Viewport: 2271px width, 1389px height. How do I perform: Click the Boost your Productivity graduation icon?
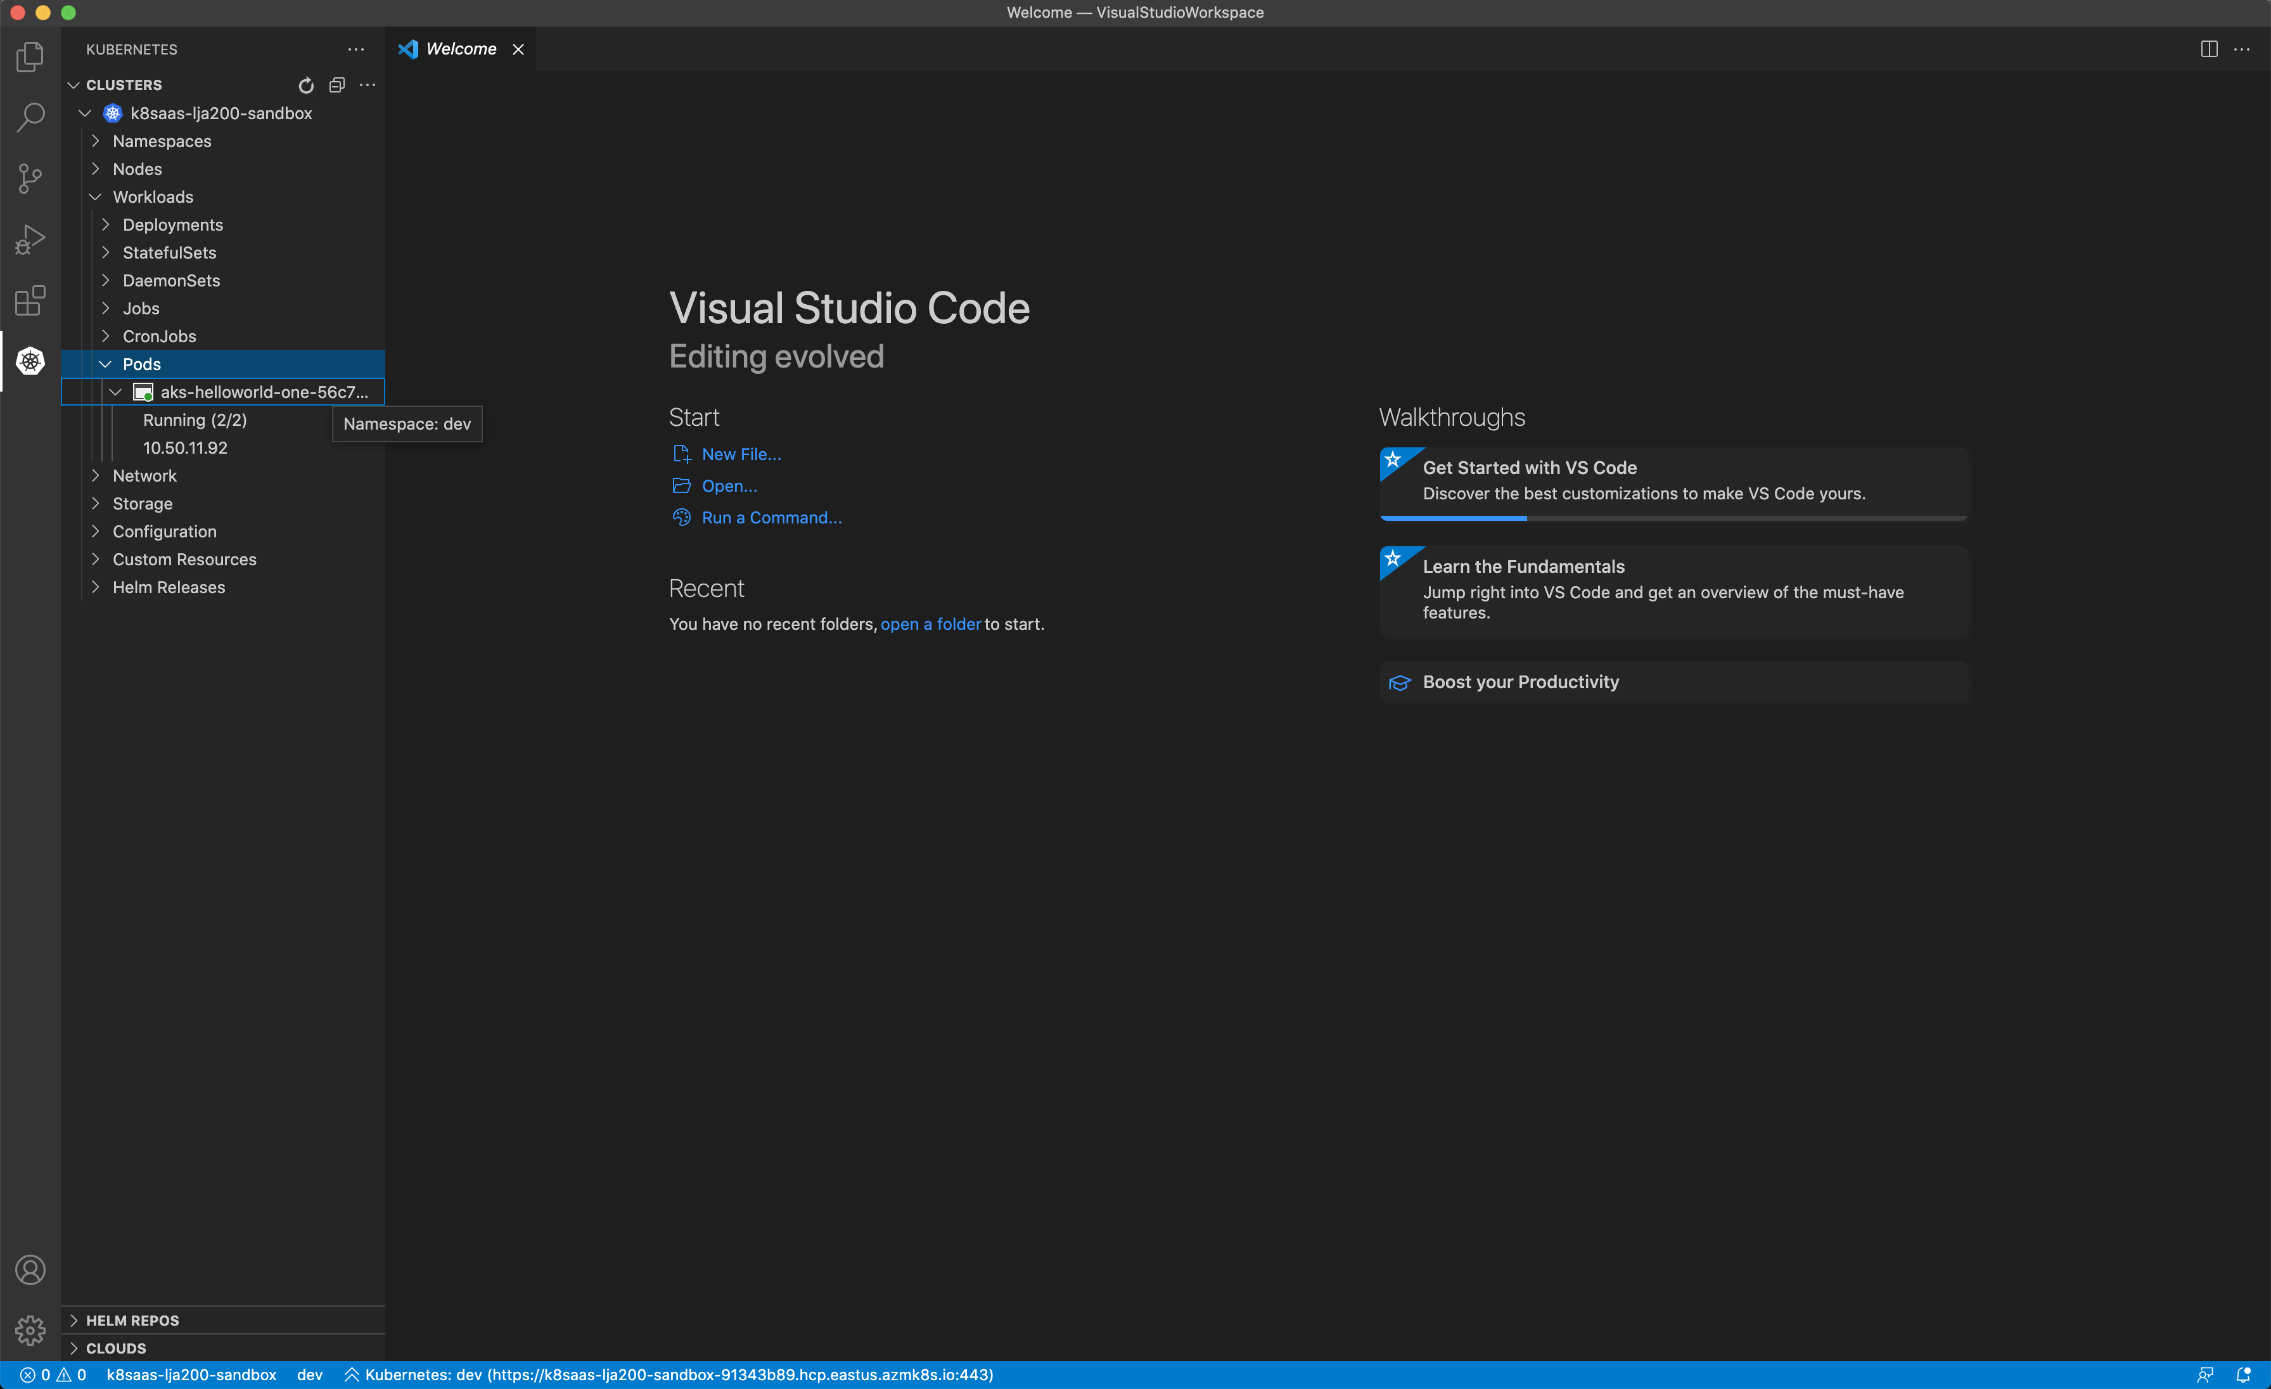pyautogui.click(x=1399, y=682)
